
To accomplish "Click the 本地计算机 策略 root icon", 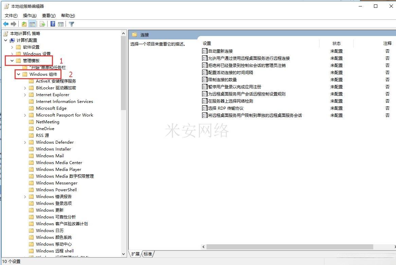I will (x=5, y=34).
